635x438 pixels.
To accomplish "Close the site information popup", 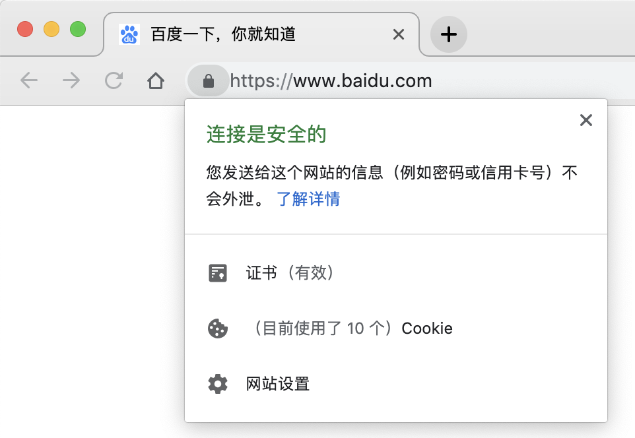I will click(x=585, y=120).
